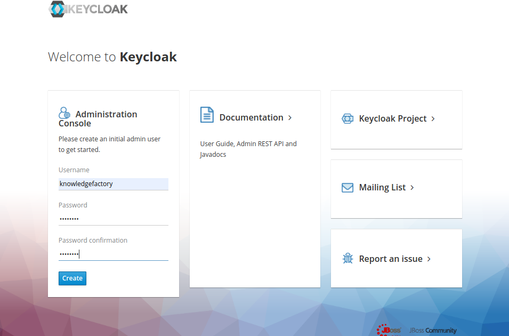This screenshot has height=336, width=509.
Task: Open the Documentation link
Action: [252, 117]
